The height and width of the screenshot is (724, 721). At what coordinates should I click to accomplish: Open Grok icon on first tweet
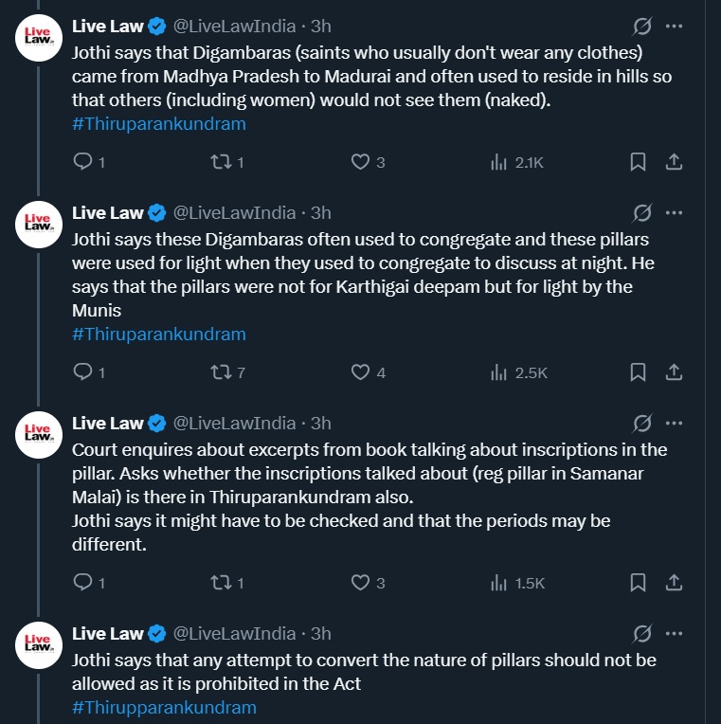[x=641, y=27]
